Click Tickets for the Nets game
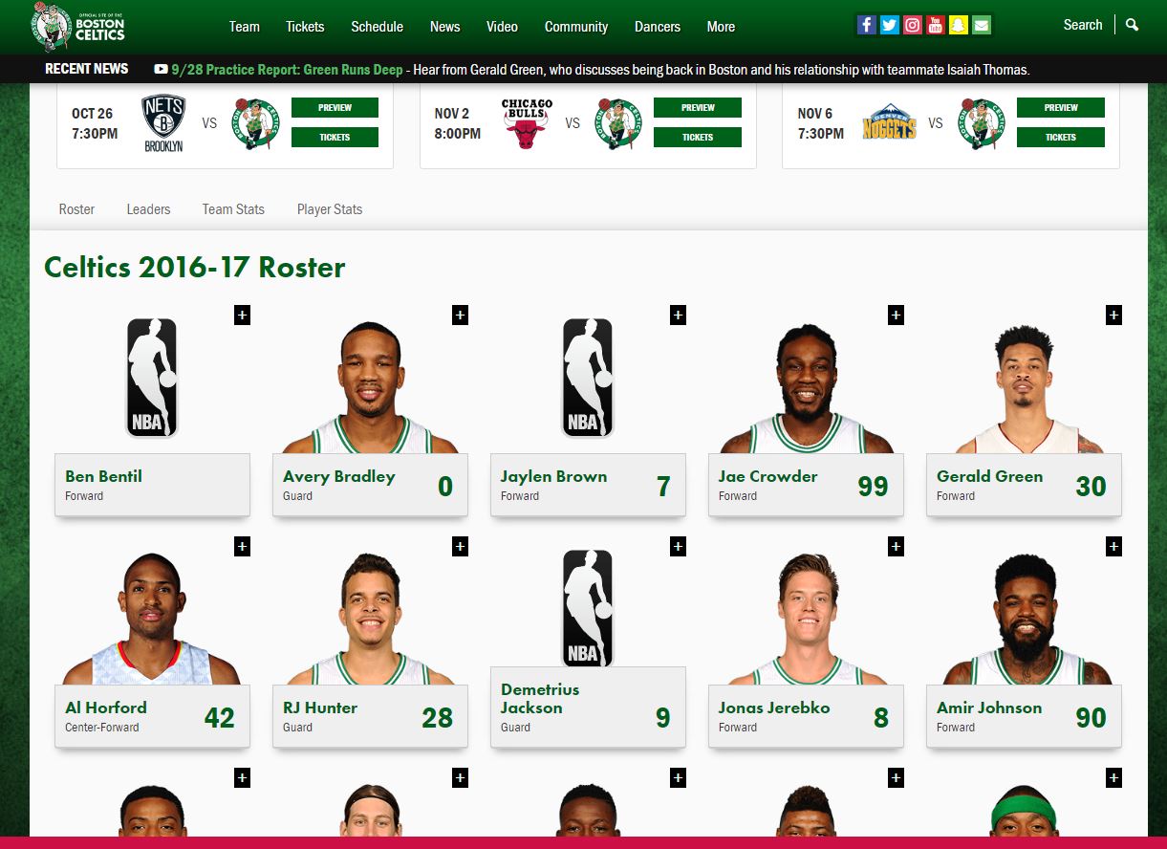The image size is (1167, 849). (335, 138)
